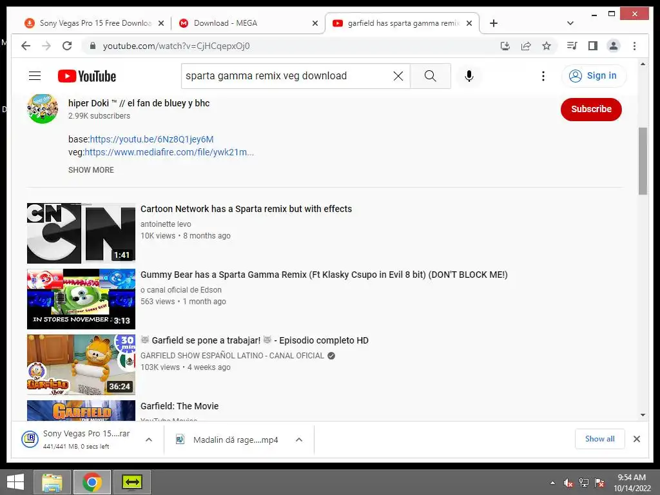Click the forward navigation arrow

click(x=46, y=46)
